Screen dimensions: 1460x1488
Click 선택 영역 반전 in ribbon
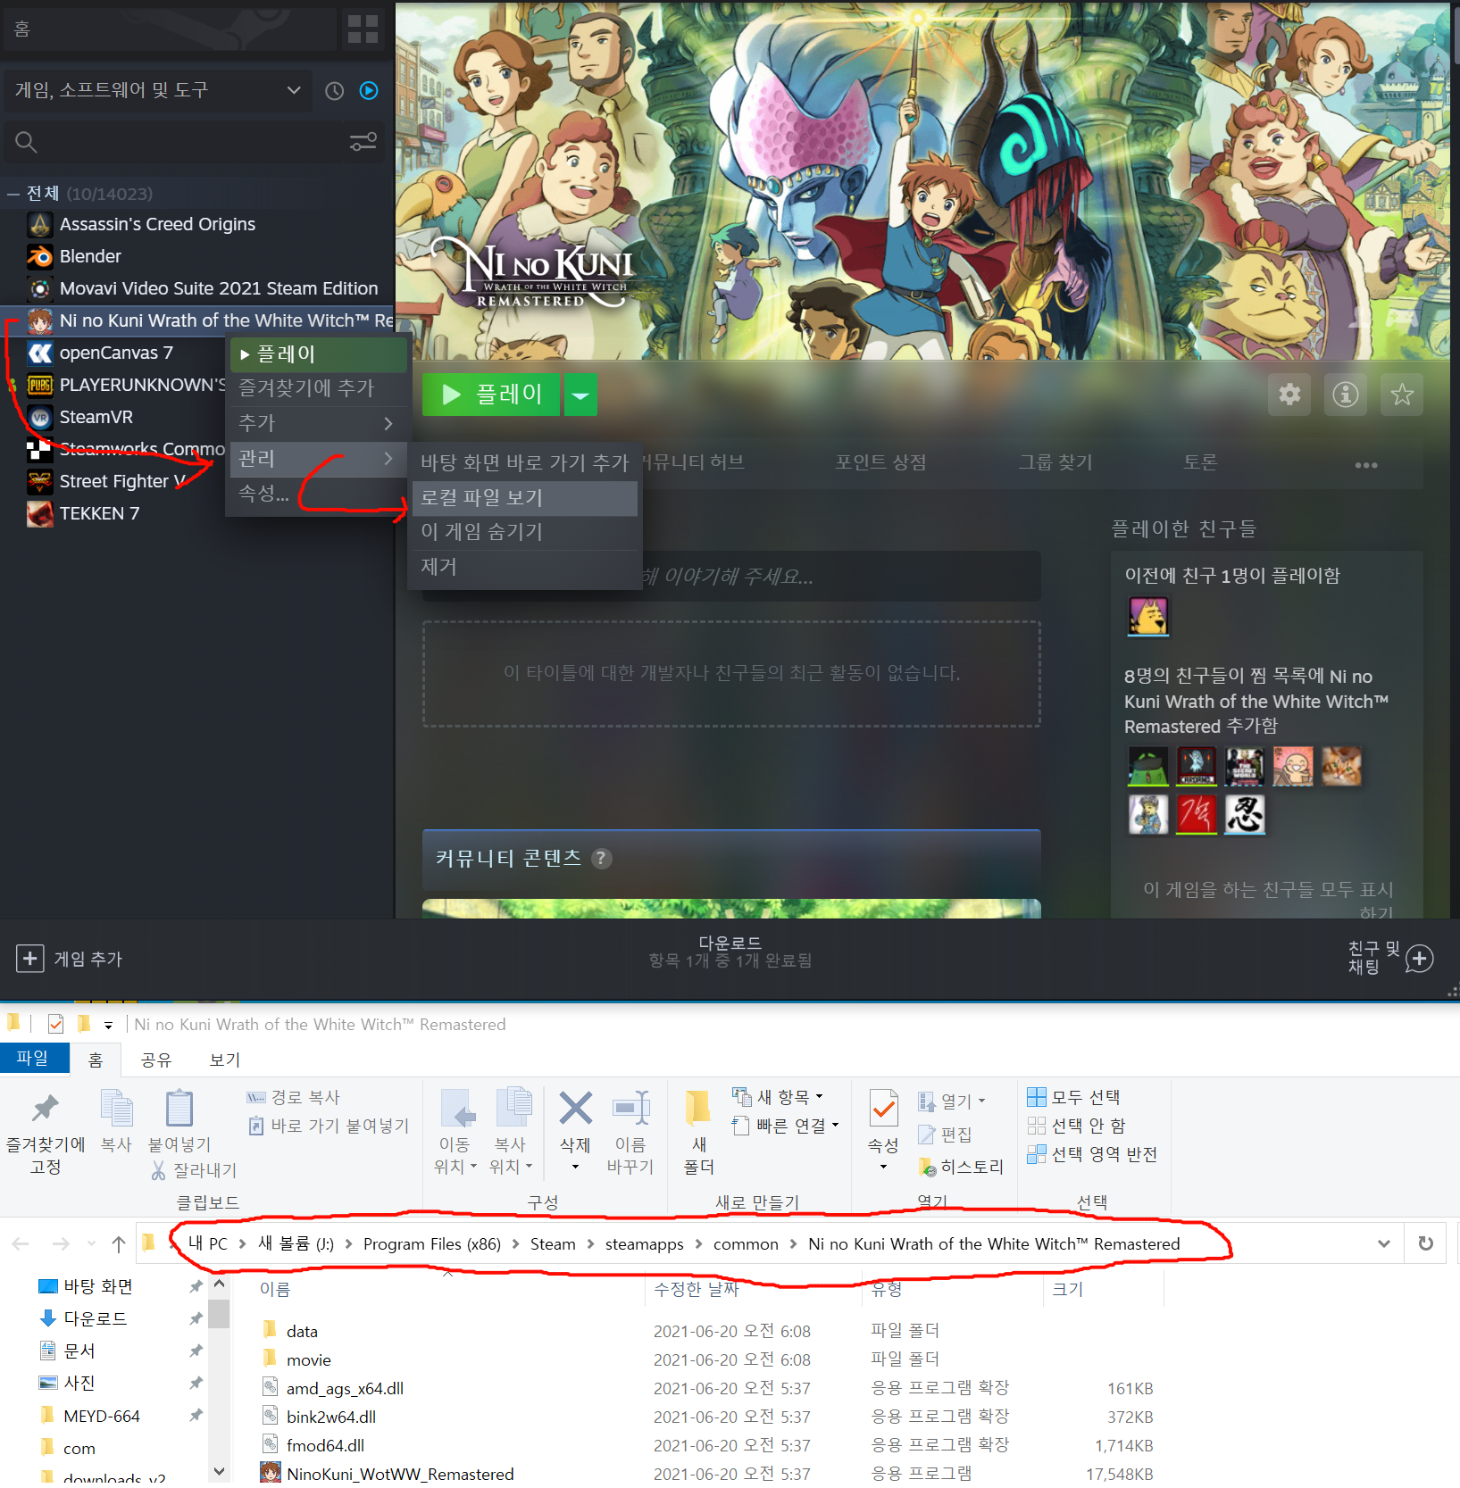(x=1092, y=1154)
